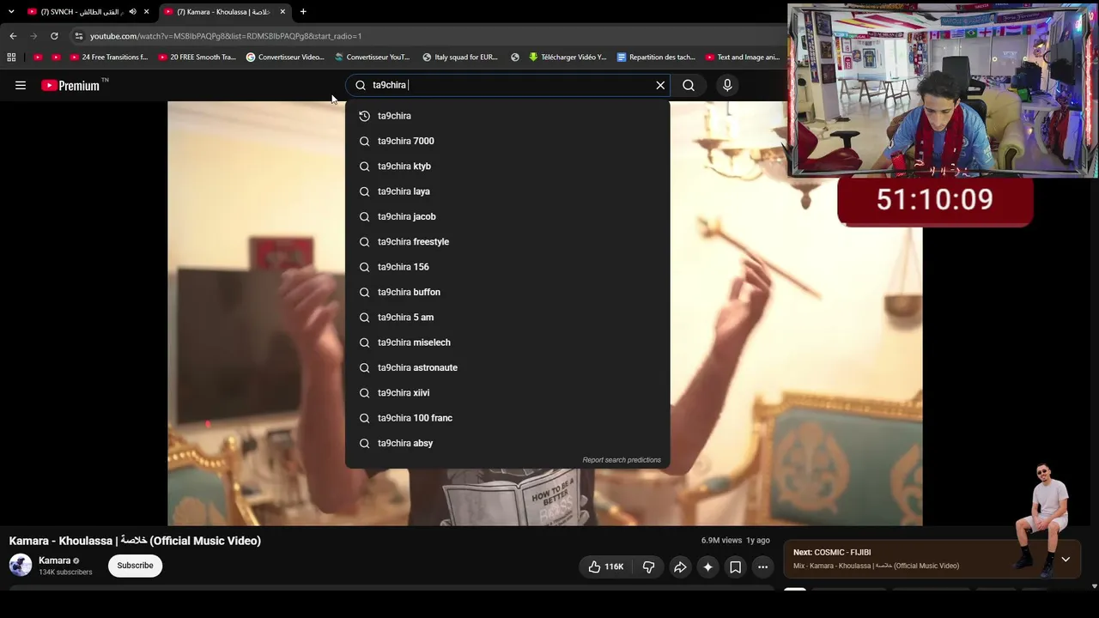1099x618 pixels.
Task: Pick the "ta9chira 5 am" search prediction
Action: (x=507, y=318)
